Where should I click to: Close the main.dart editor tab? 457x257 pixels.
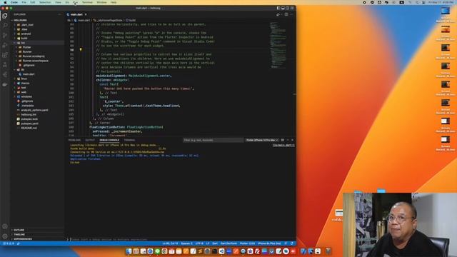[86, 14]
